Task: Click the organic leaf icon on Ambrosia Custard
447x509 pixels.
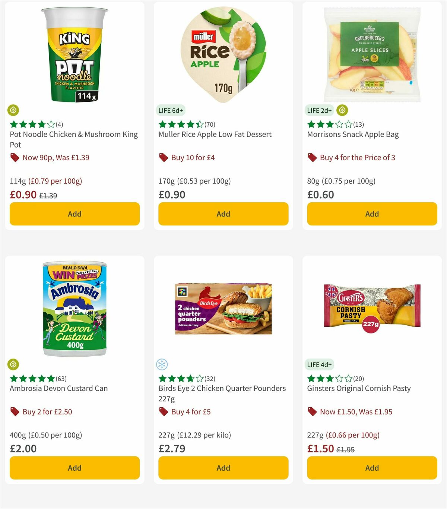Action: [14, 364]
